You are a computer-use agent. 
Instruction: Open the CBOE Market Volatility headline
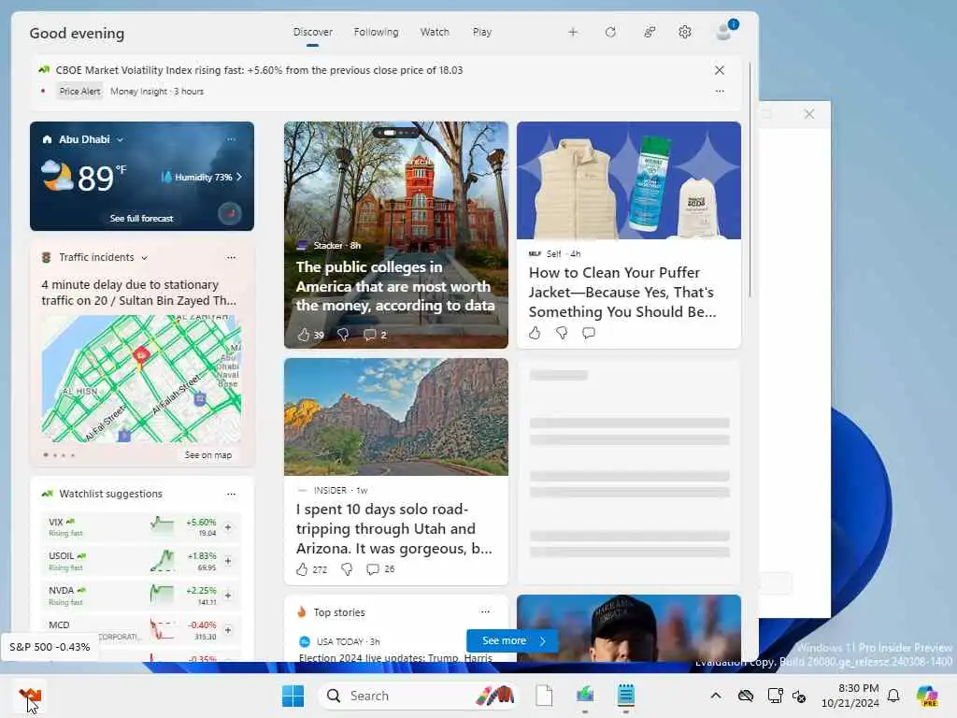point(259,70)
